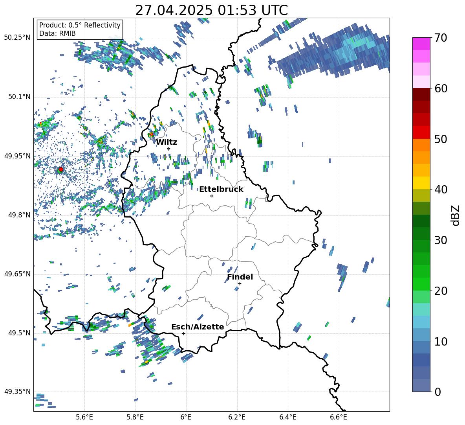The image size is (465, 425).
Task: Click the 49.5°N latitude label
Action: 20,333
